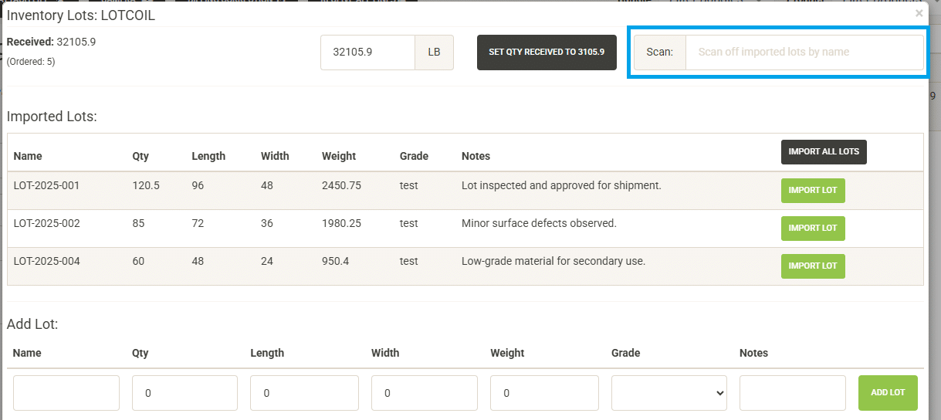Import lot LOT-2025-002
The height and width of the screenshot is (420, 941).
click(x=813, y=229)
